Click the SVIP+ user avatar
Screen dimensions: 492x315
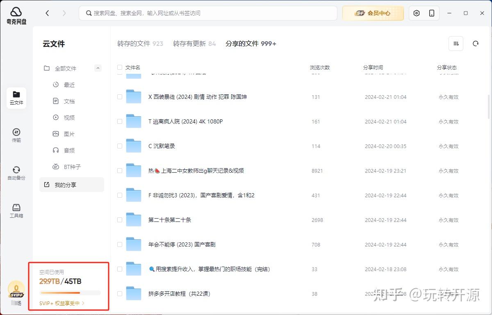click(16, 289)
